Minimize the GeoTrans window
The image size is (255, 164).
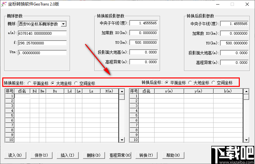tap(218, 5)
